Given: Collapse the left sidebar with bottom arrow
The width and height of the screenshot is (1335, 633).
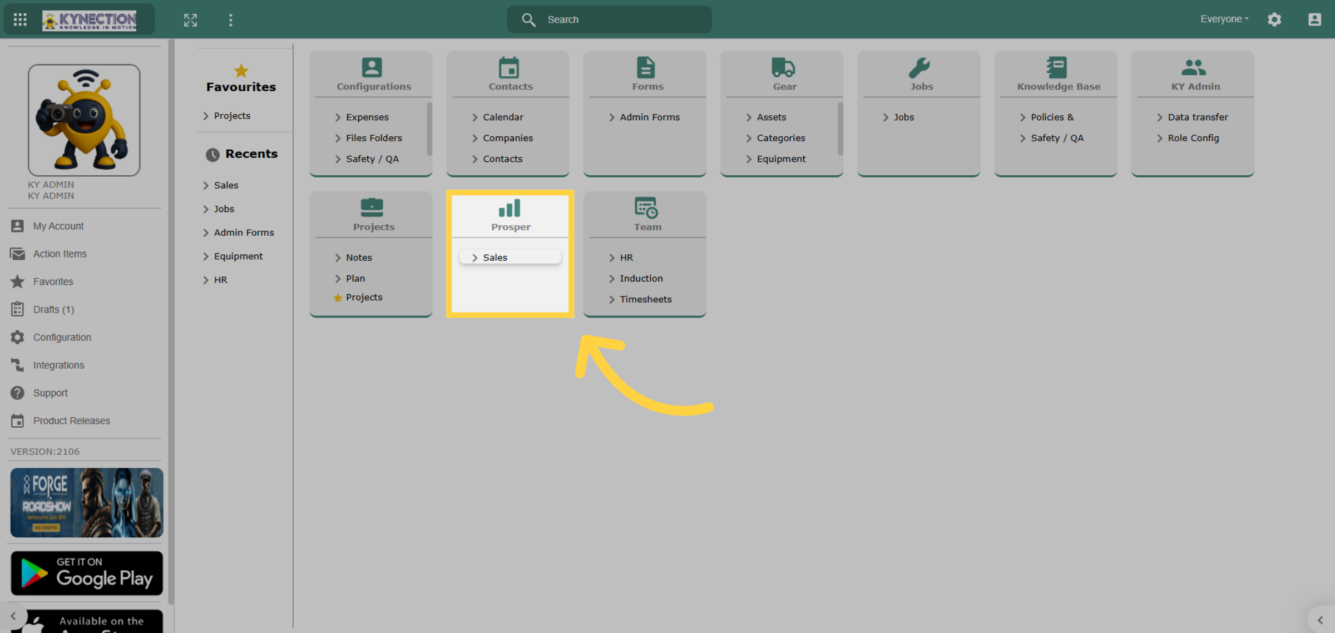Looking at the screenshot, I should coord(13,616).
